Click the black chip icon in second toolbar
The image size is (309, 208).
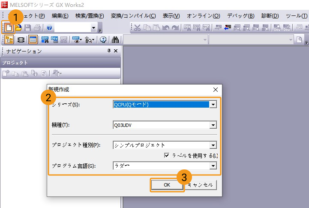[x=21, y=40]
